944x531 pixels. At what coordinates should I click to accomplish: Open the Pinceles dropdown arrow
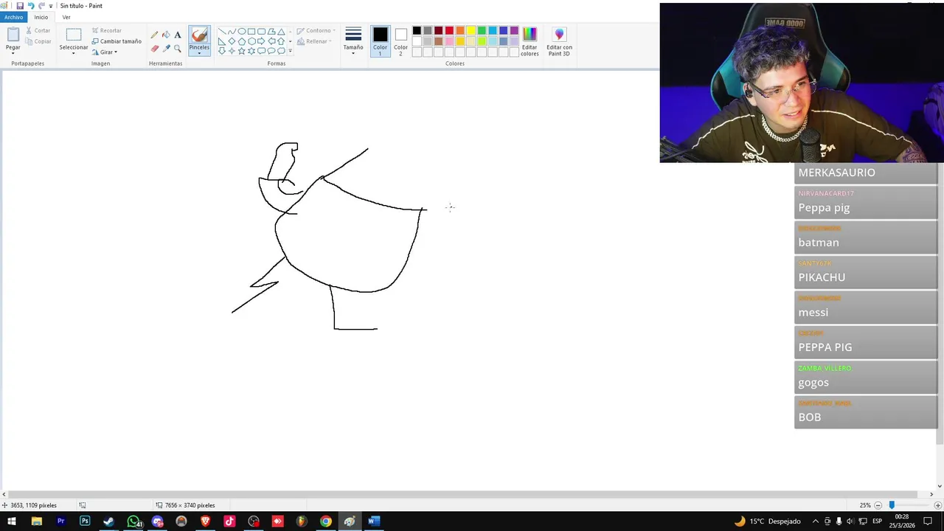(199, 53)
